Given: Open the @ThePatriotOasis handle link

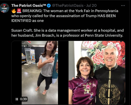Looking at the screenshot, I should (x=68, y=5).
